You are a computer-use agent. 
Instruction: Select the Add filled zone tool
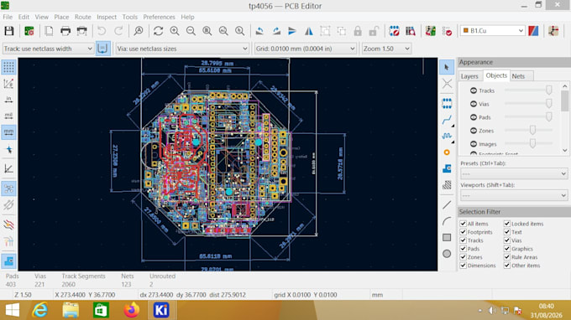pos(447,168)
